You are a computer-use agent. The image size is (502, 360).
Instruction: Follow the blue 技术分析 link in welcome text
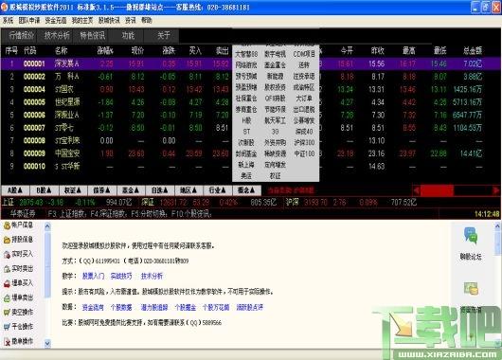click(152, 276)
